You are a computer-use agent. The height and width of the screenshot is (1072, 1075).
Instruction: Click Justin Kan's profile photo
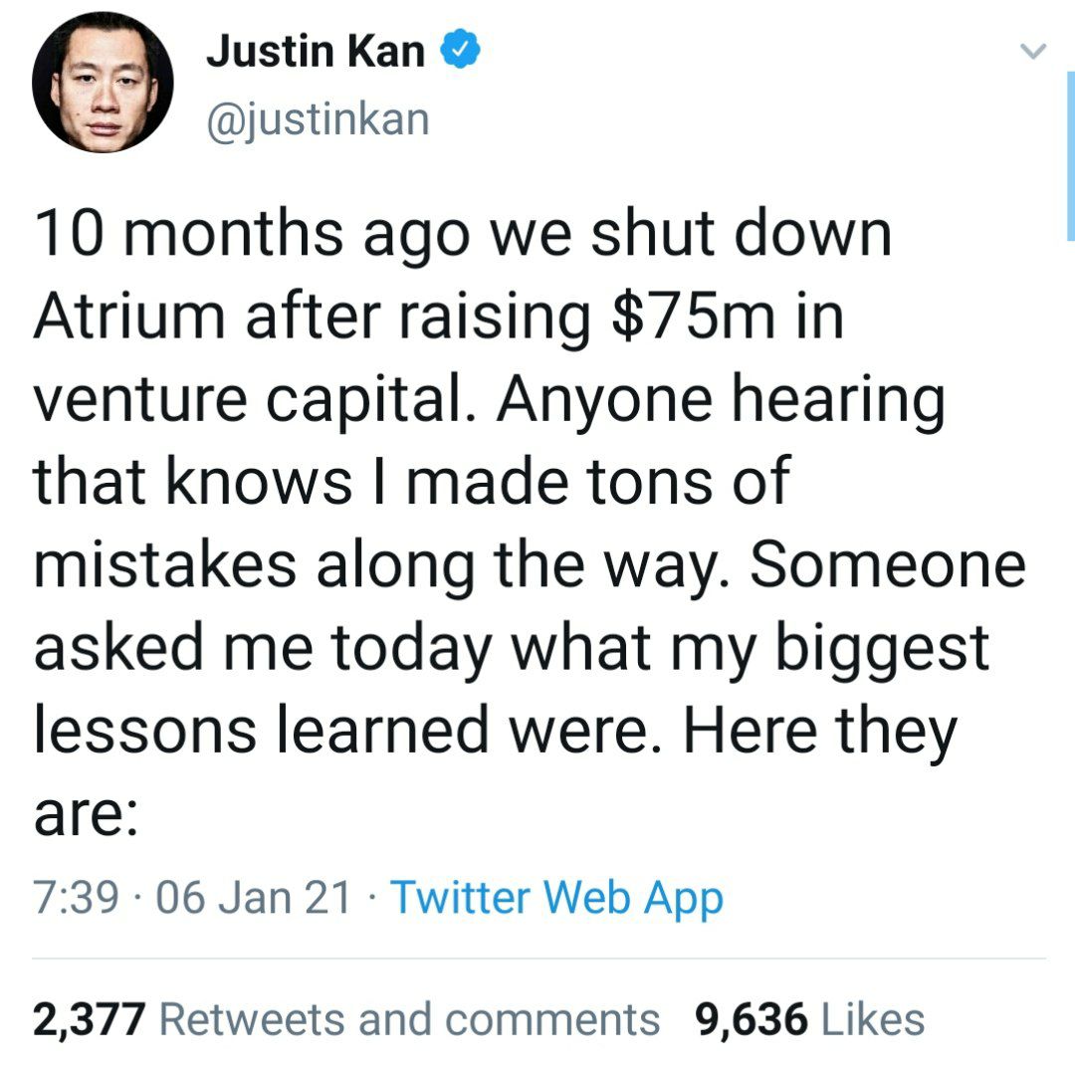pyautogui.click(x=103, y=83)
